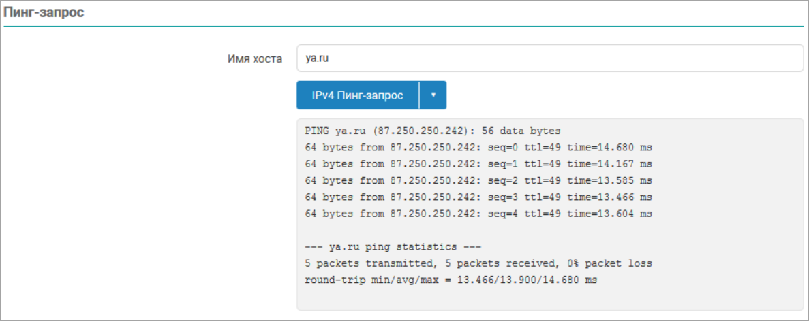Image resolution: width=809 pixels, height=321 pixels.
Task: Click the Пинг-запрос section heading
Action: point(44,13)
